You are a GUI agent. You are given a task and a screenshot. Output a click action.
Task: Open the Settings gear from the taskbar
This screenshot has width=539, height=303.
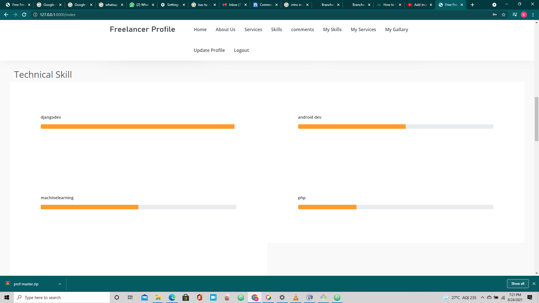point(282,297)
